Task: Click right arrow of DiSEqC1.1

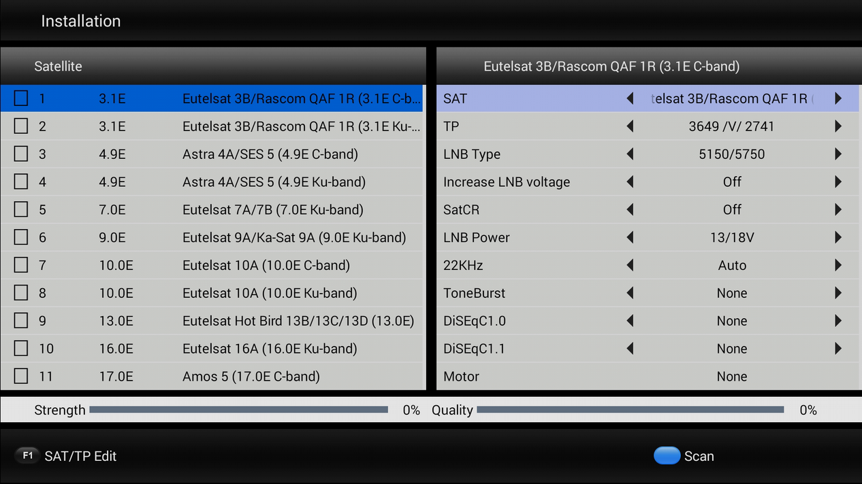Action: [838, 349]
